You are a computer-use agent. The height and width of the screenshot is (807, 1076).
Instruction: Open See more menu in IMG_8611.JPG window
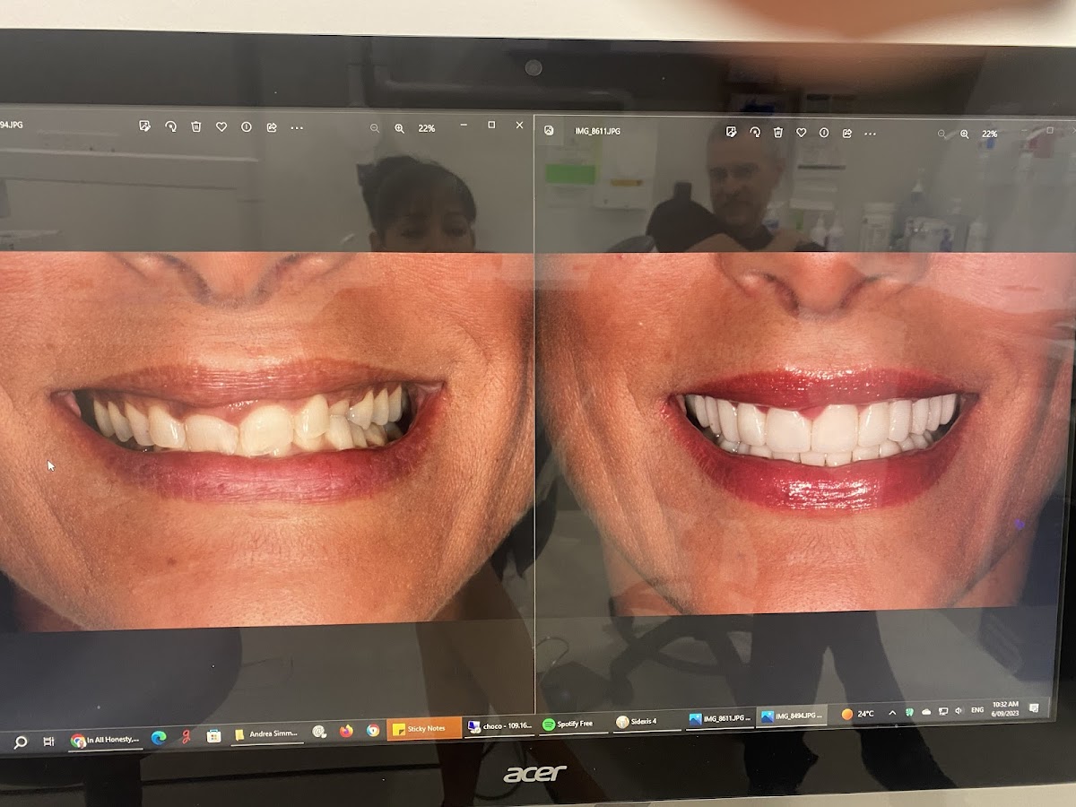(870, 134)
